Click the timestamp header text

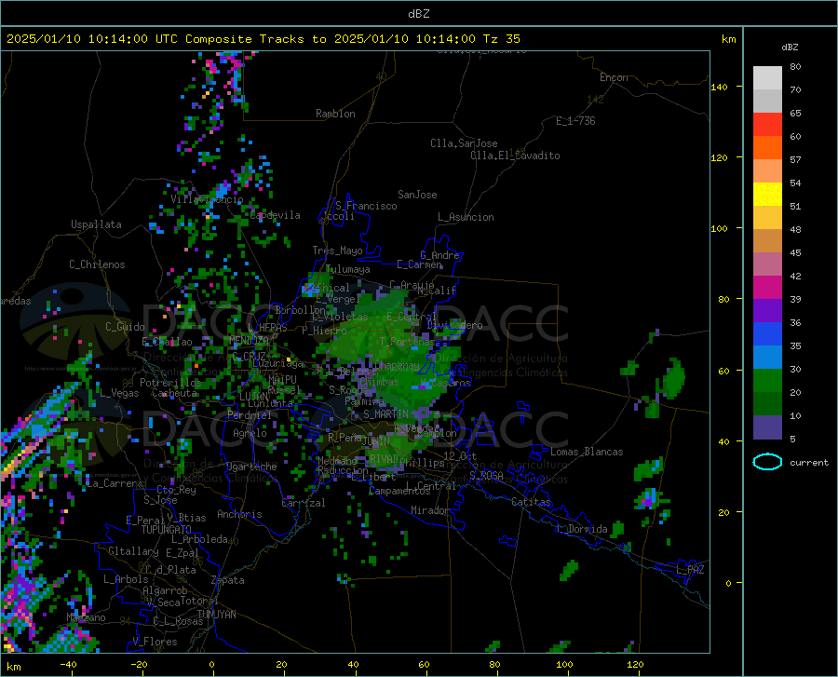pyautogui.click(x=264, y=39)
